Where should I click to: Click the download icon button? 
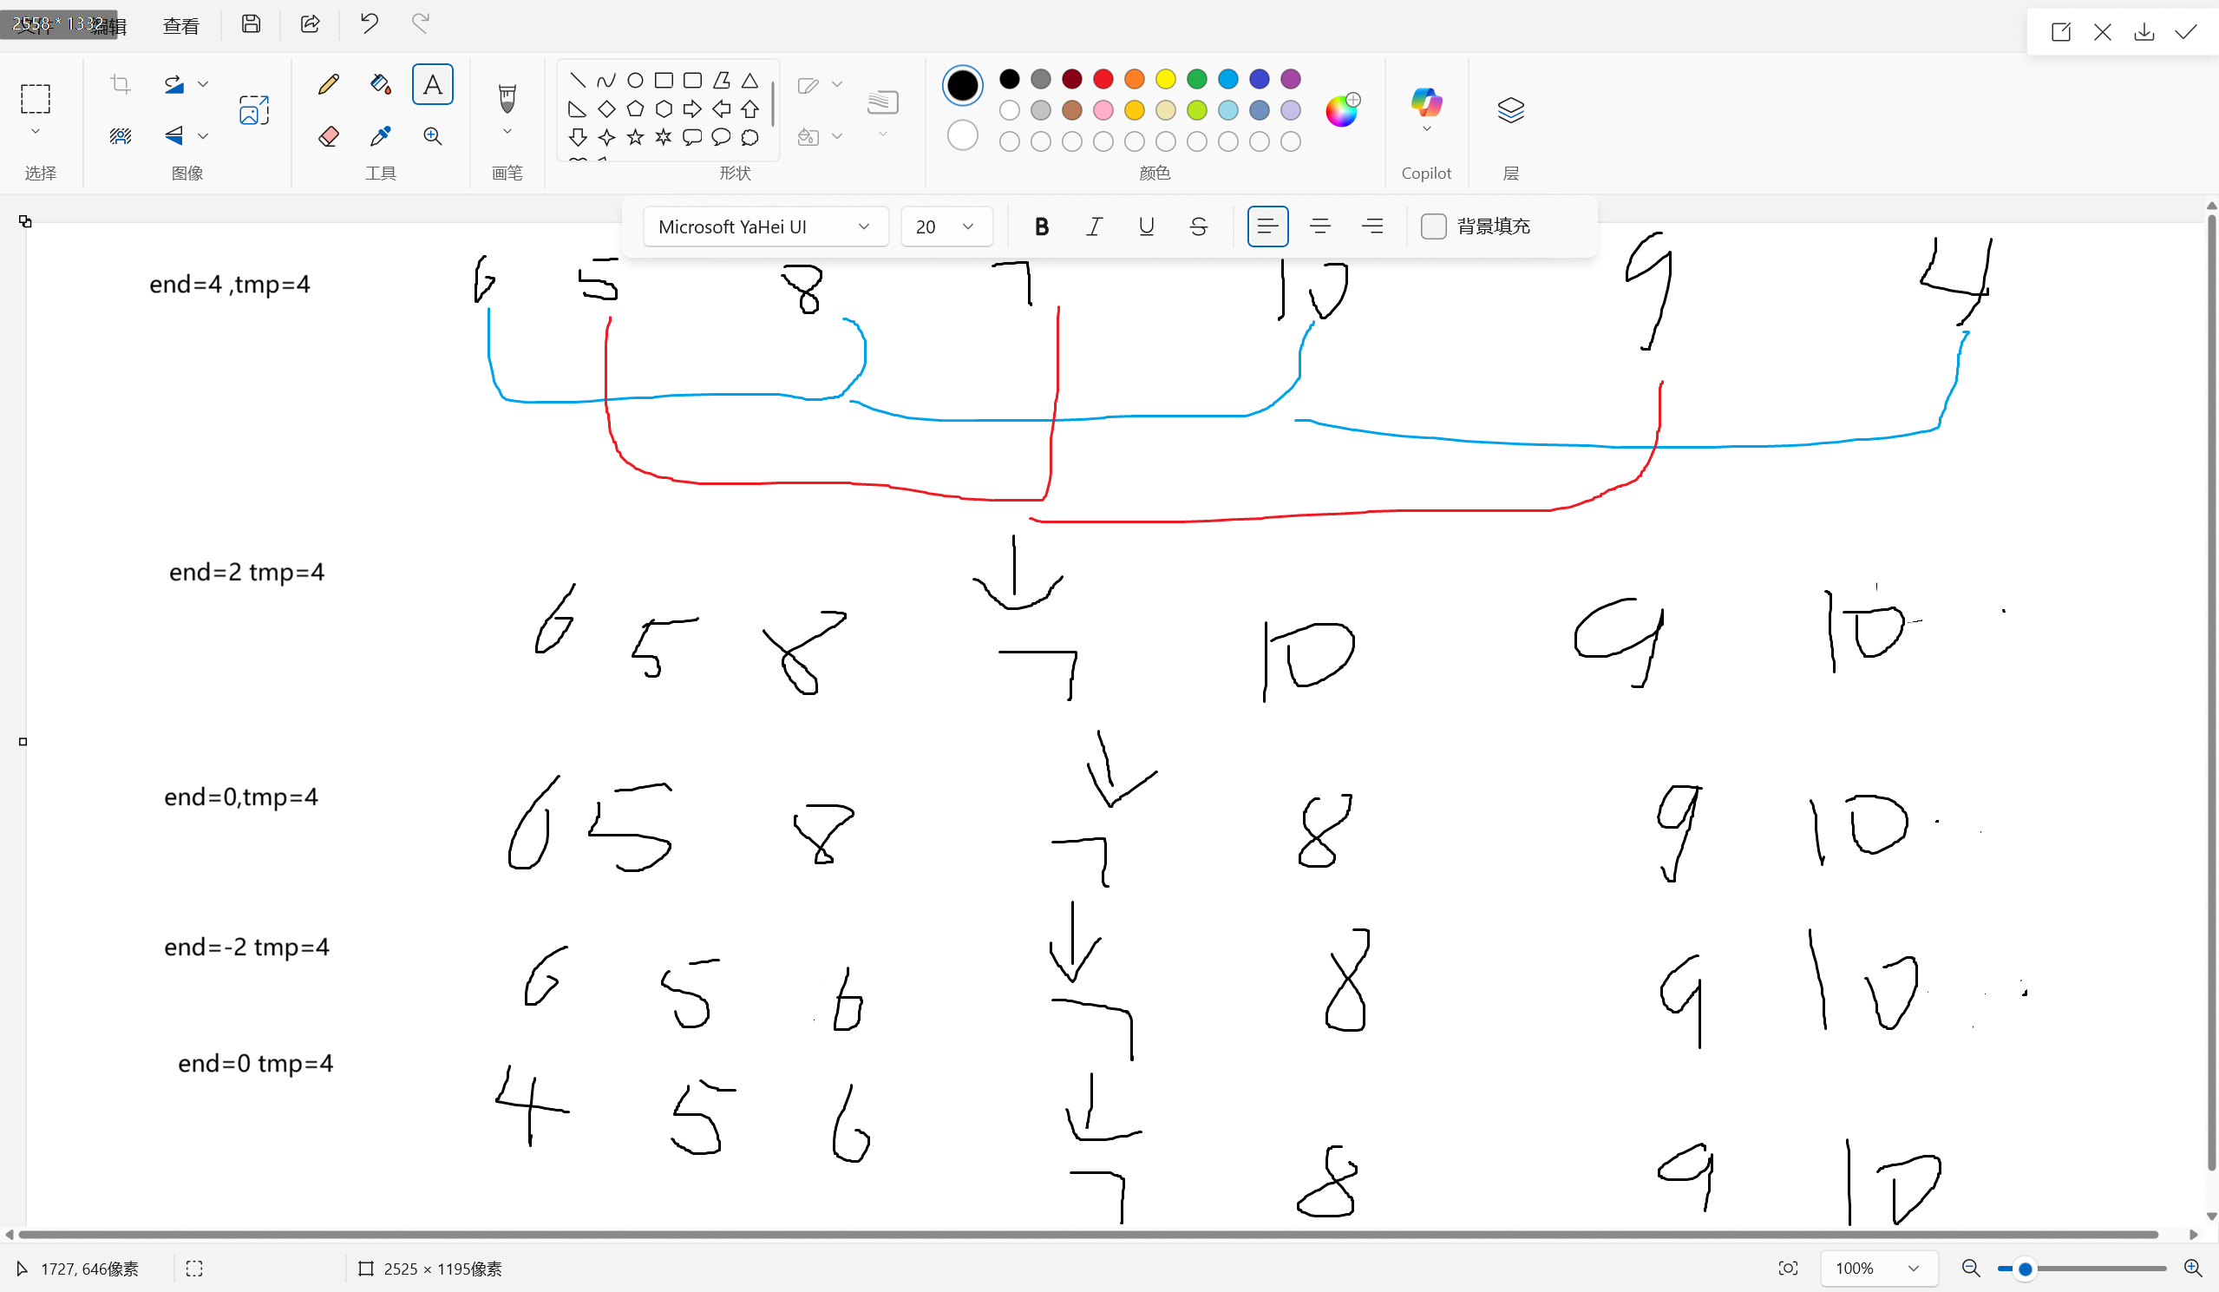(2144, 33)
